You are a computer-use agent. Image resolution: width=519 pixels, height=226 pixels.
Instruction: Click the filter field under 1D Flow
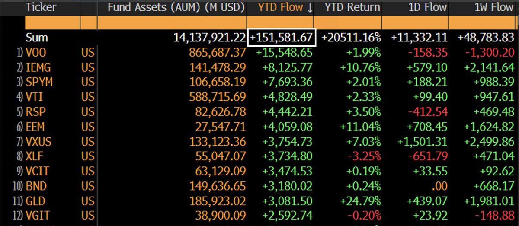tap(415, 22)
